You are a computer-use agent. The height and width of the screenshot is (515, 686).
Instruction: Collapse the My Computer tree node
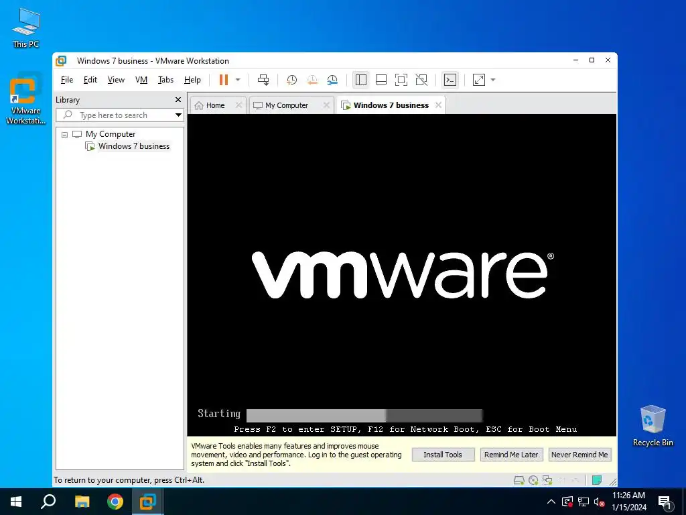(65, 134)
